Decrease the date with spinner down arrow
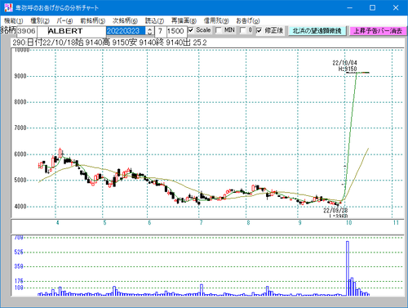The height and width of the screenshot is (308, 408). coord(149,33)
